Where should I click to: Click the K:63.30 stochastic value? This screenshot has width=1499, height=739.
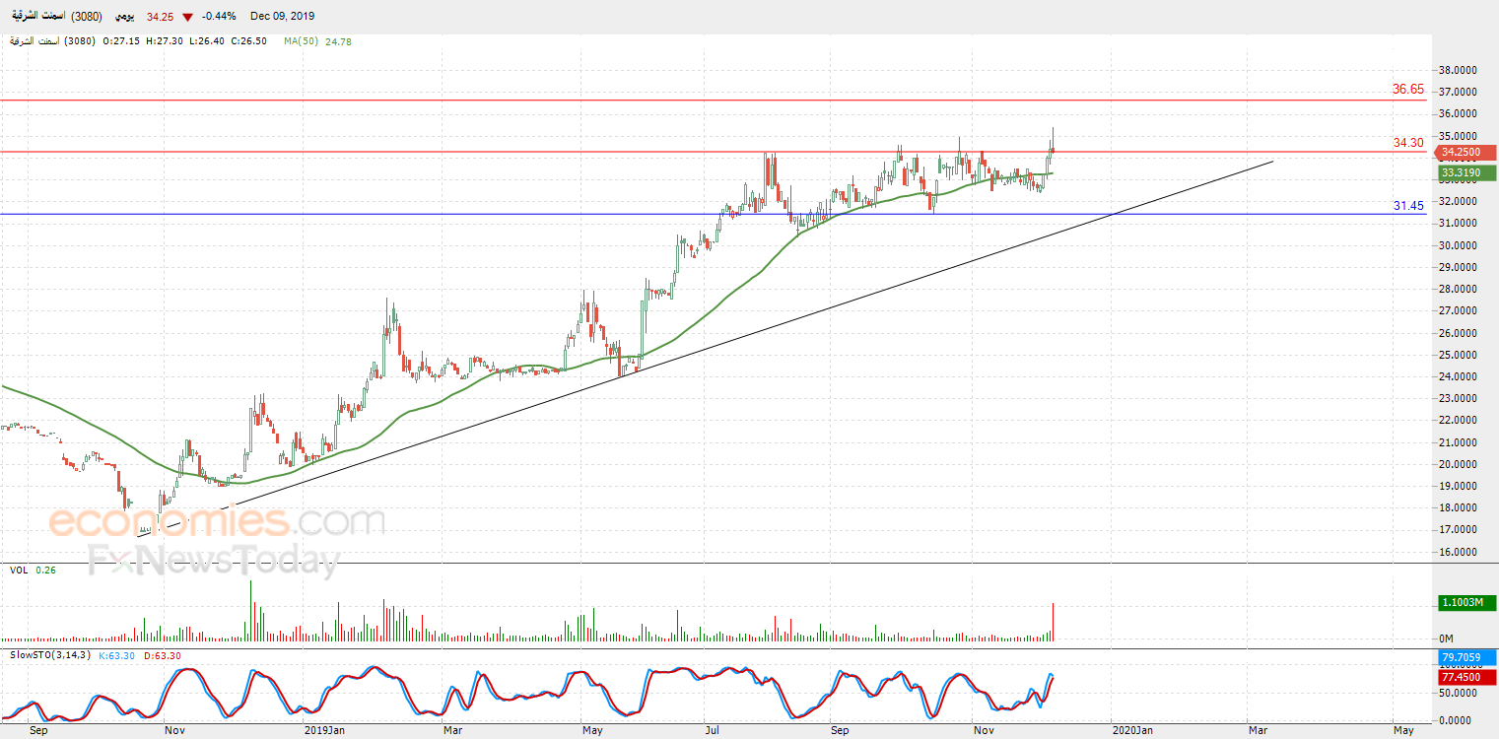pyautogui.click(x=118, y=655)
